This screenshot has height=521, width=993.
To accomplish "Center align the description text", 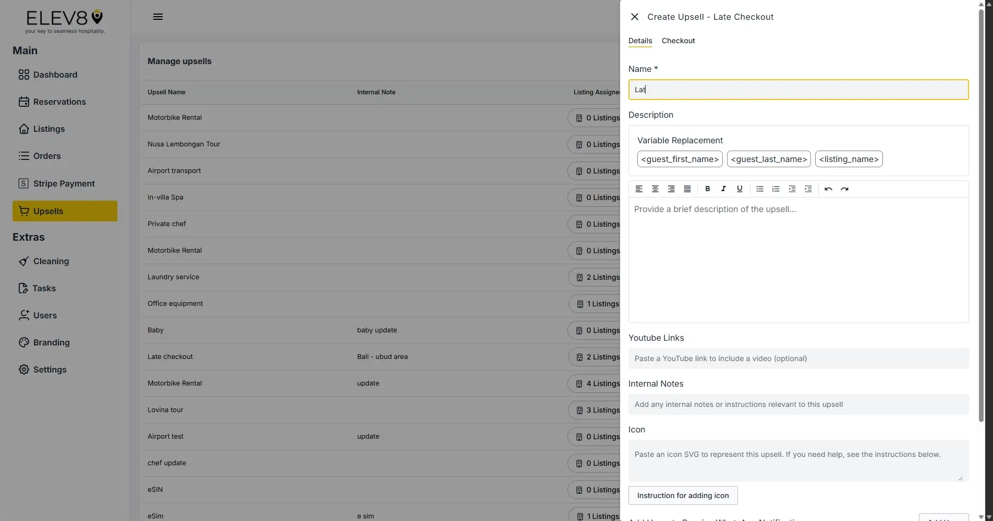I will coord(655,189).
